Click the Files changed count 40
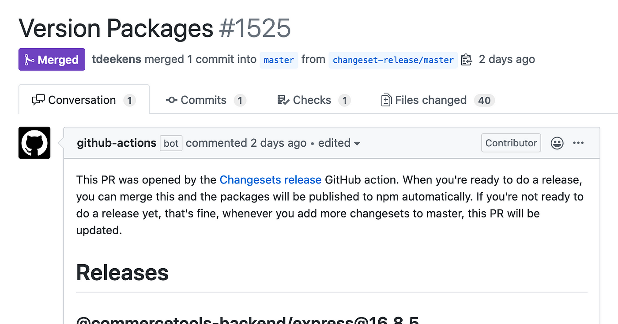The width and height of the screenshot is (618, 324). click(x=484, y=100)
